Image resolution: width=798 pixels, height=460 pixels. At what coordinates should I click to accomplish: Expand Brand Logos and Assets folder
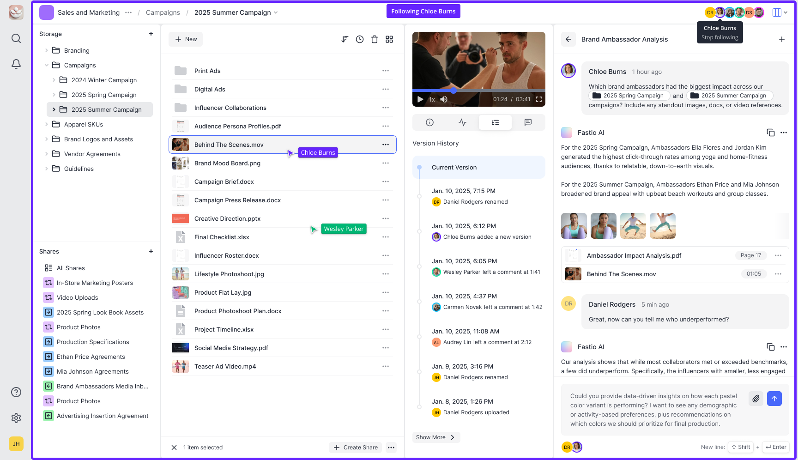47,139
